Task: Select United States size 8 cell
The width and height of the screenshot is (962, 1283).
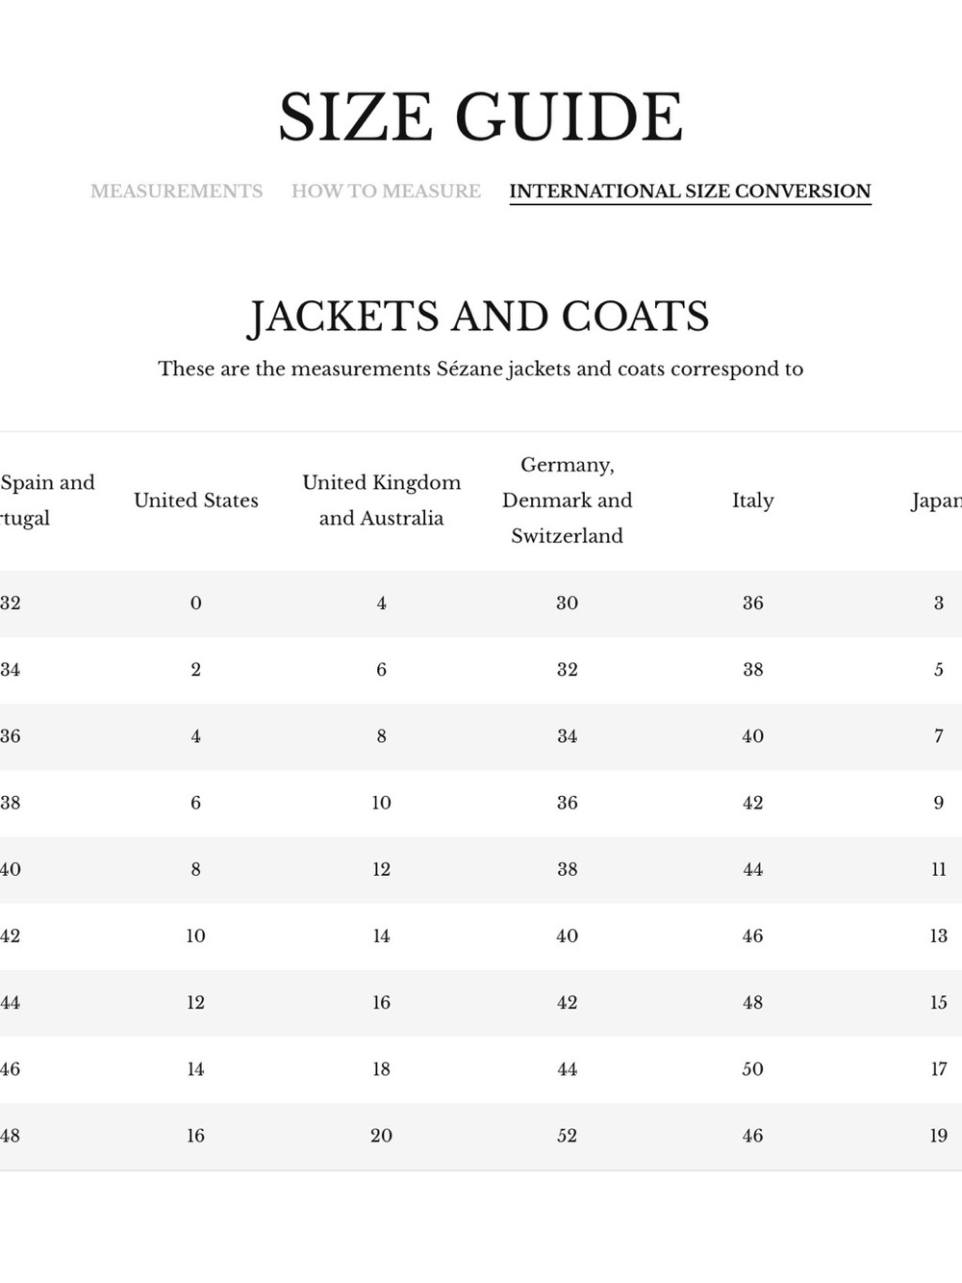Action: click(x=196, y=869)
